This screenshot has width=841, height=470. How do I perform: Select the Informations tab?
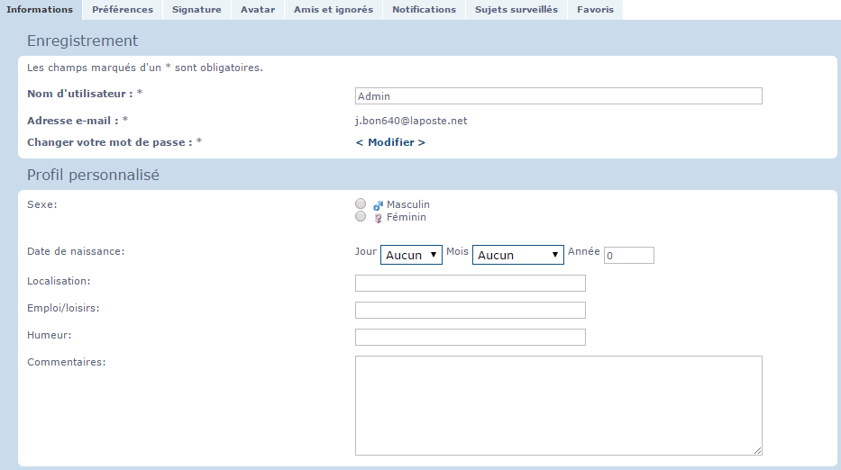click(40, 10)
